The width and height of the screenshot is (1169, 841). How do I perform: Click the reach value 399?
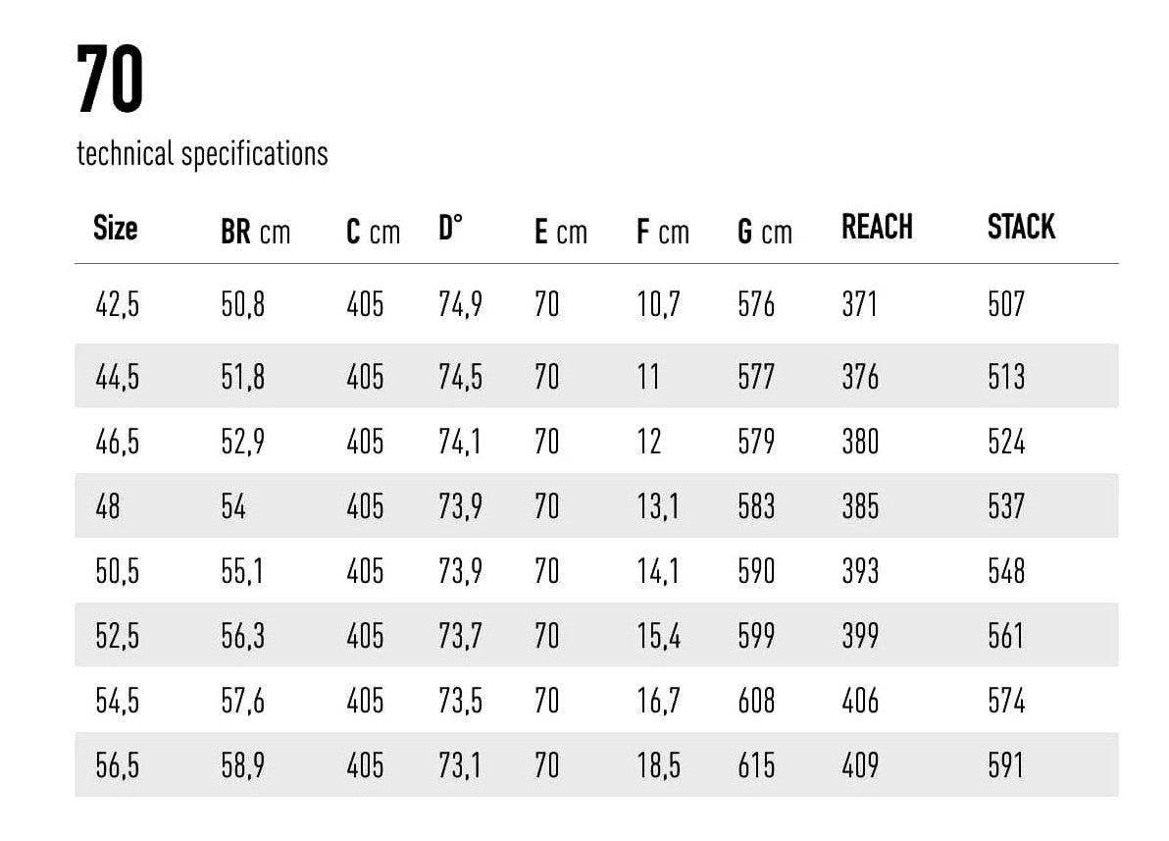860,636
